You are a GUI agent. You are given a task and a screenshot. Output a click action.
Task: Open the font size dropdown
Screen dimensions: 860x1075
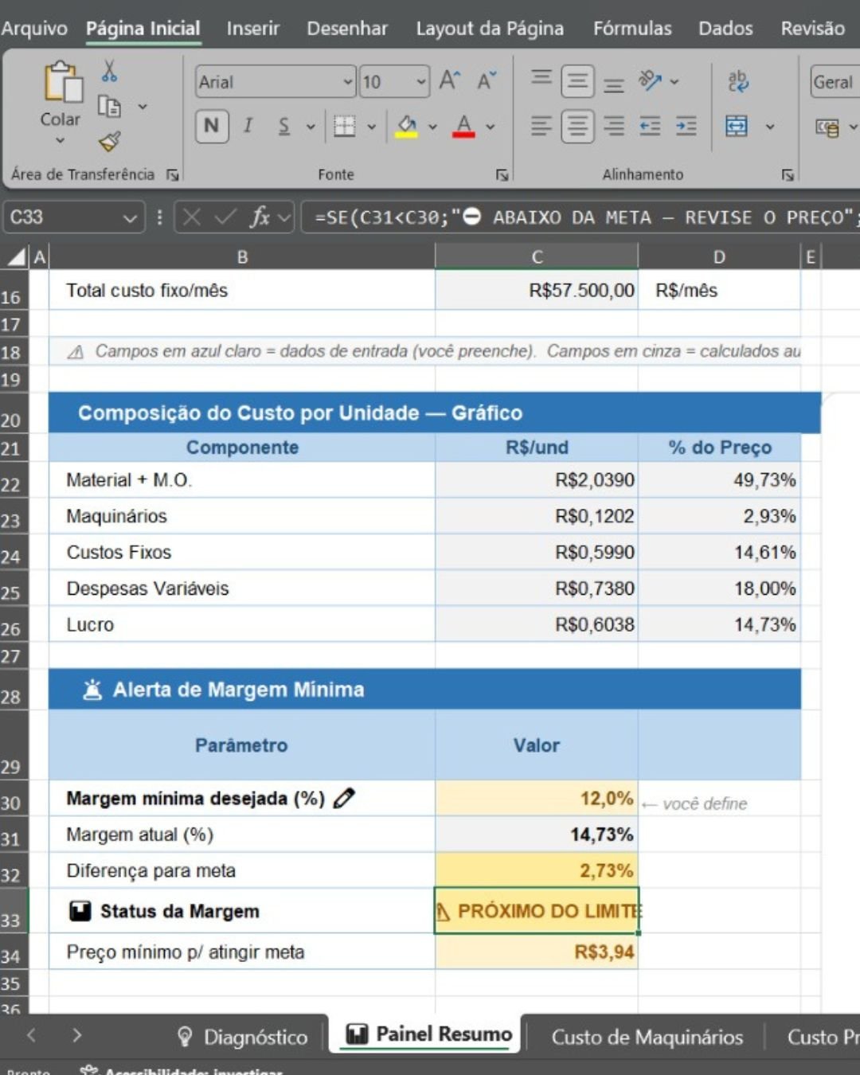(x=420, y=82)
